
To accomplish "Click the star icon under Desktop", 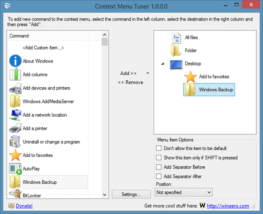I will (191, 77).
